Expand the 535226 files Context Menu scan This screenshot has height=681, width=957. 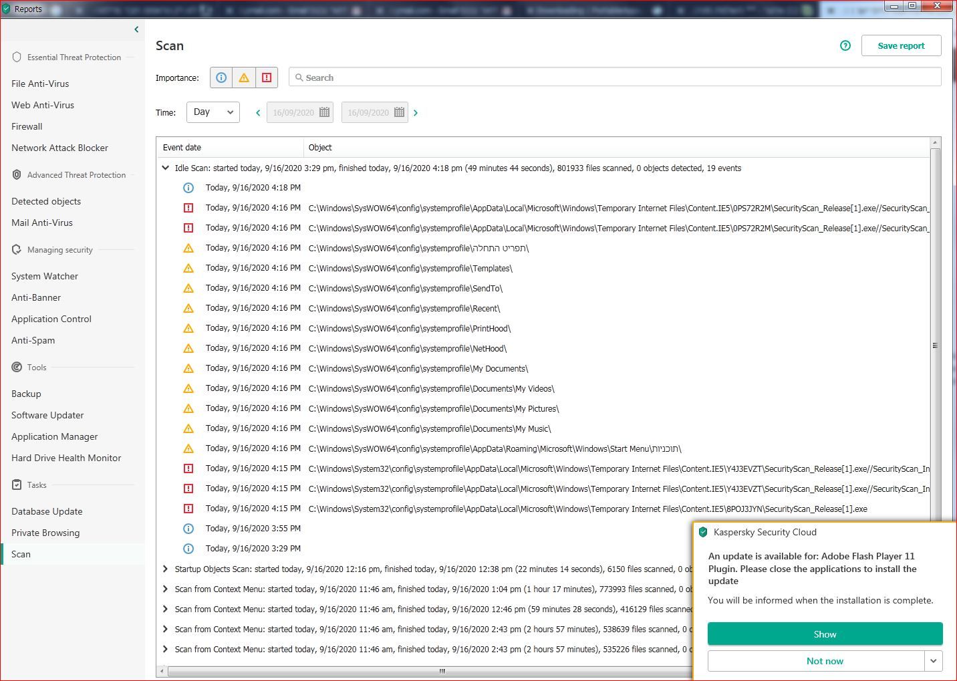tap(165, 649)
